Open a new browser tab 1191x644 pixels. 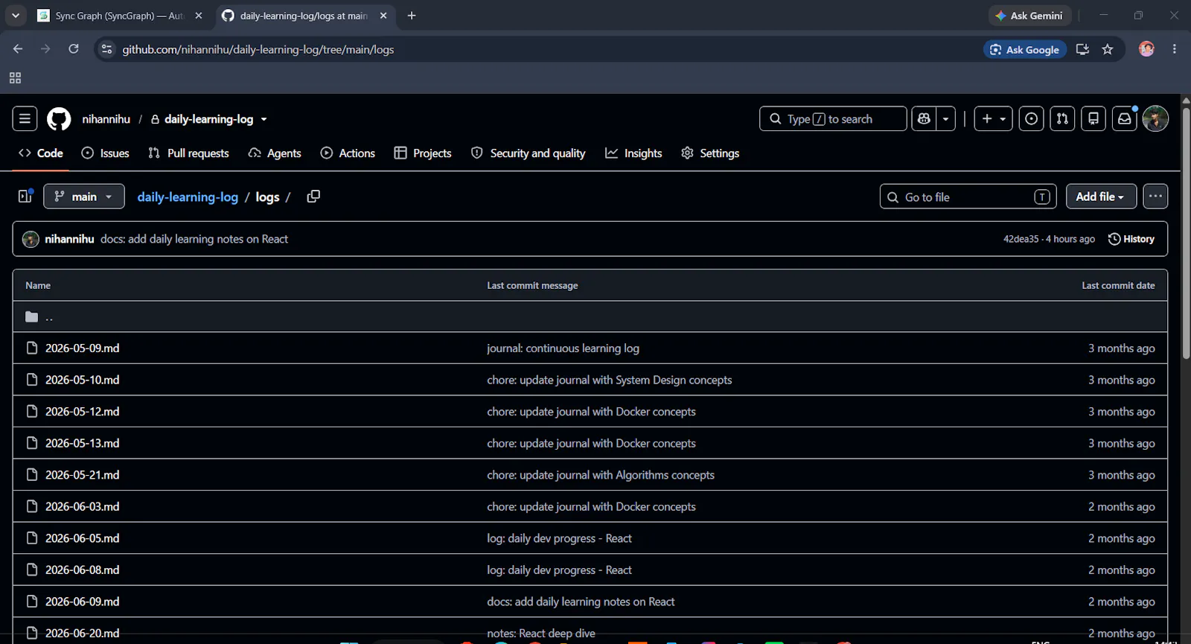[x=412, y=16]
